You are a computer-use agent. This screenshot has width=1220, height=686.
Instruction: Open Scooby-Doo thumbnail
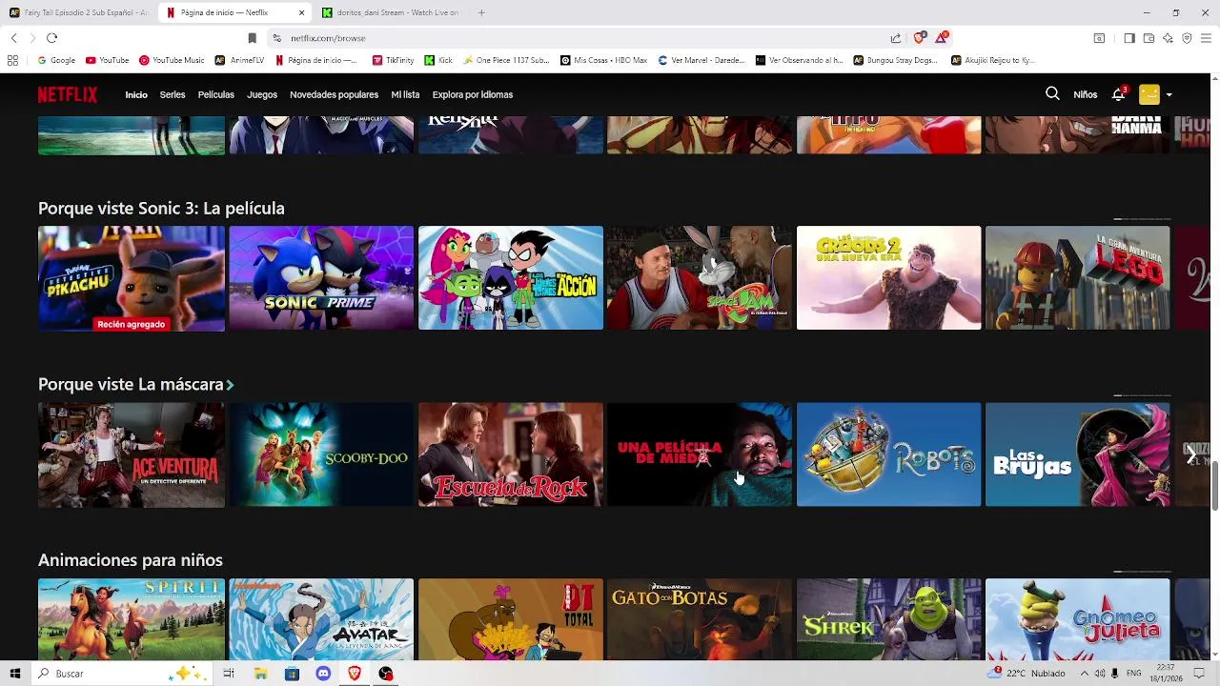pos(321,454)
